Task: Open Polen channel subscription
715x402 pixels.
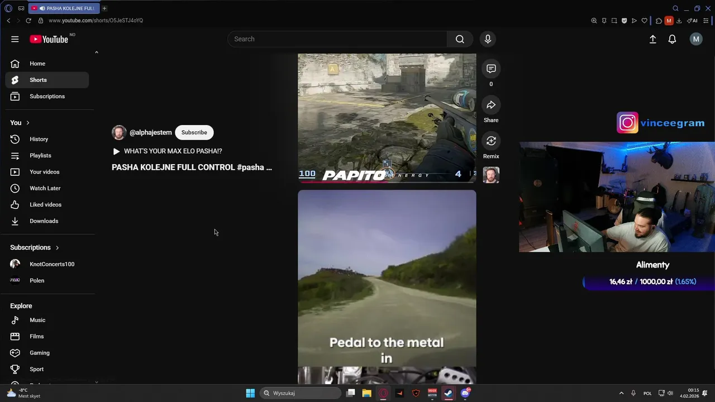Action: pos(47,280)
